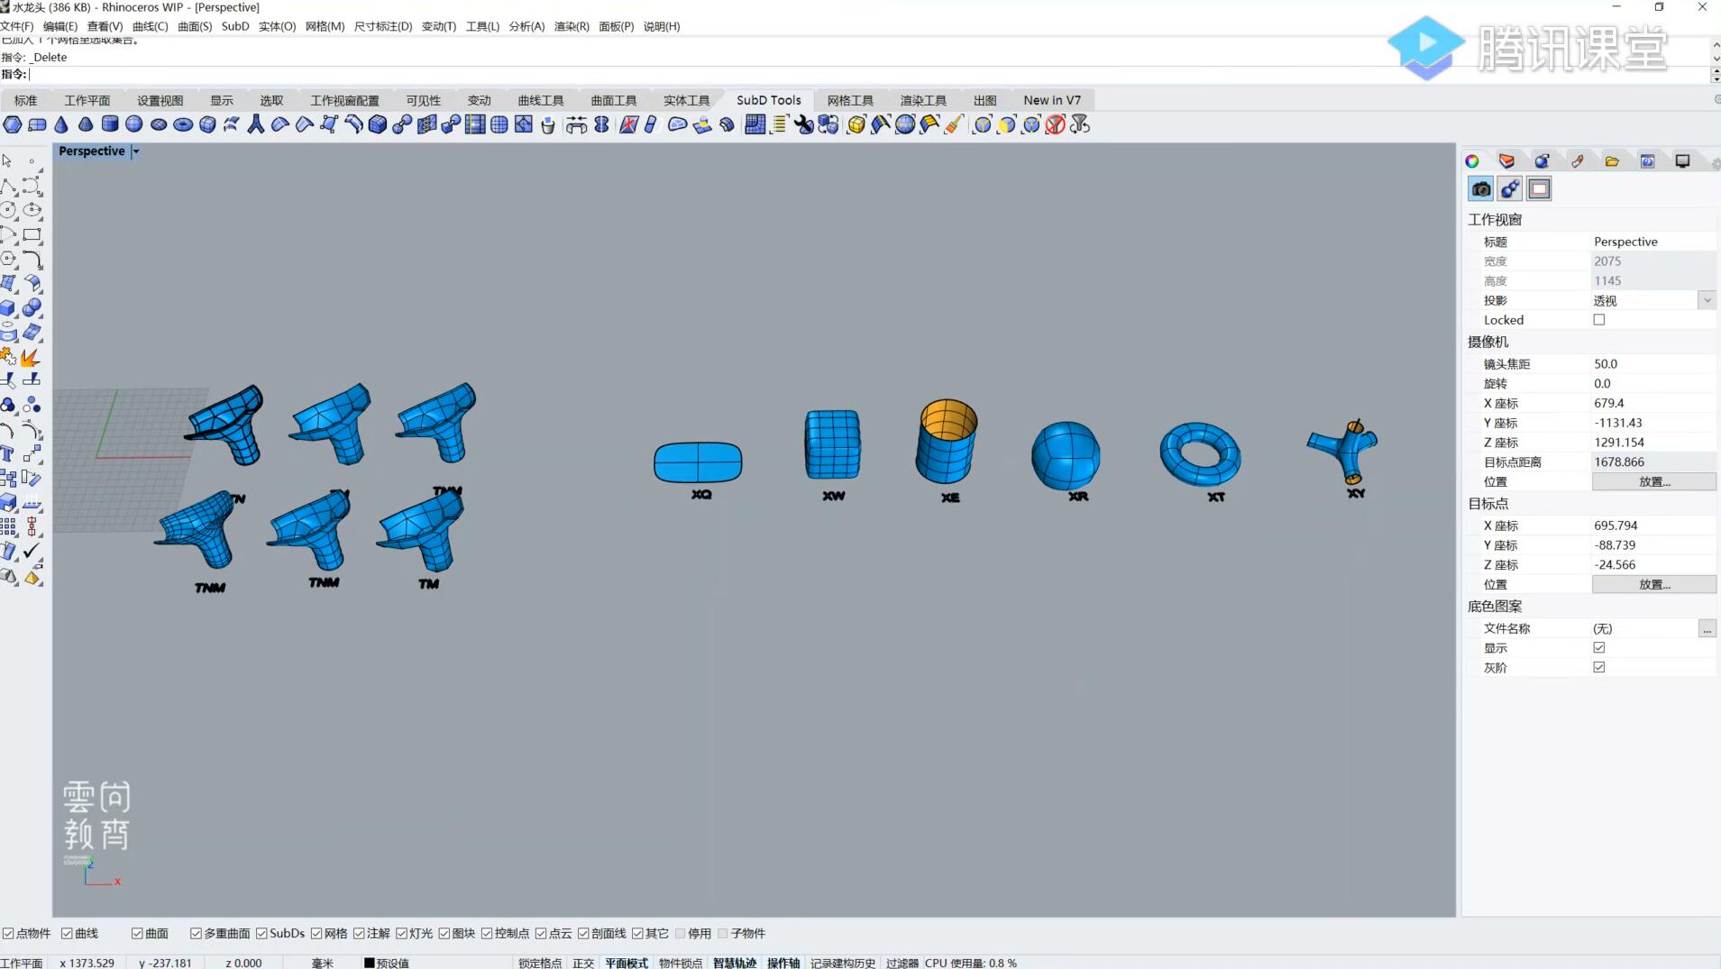This screenshot has width=1721, height=969.
Task: Select the SubD cone primitive icon
Action: coord(61,124)
